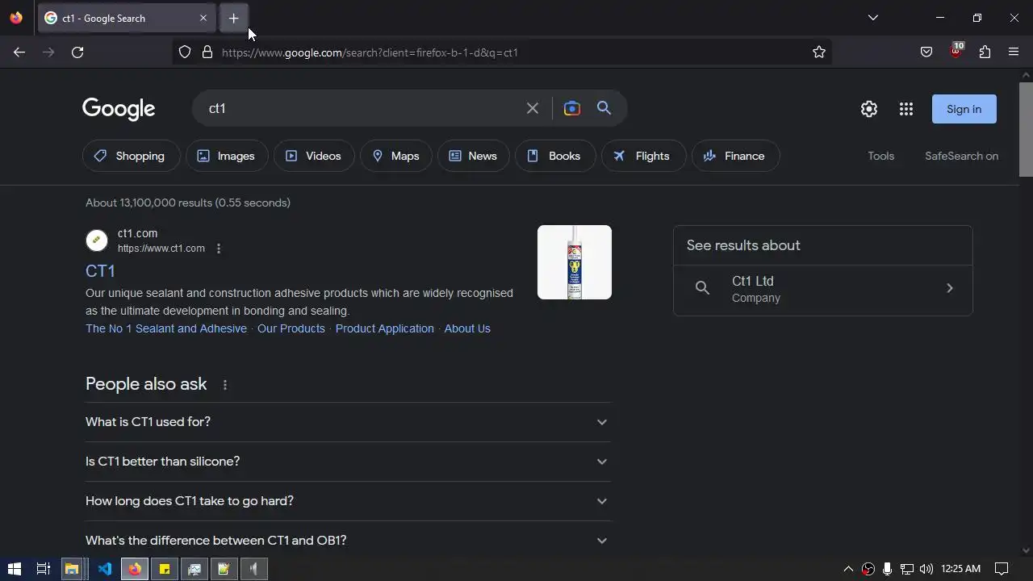Image resolution: width=1033 pixels, height=581 pixels.
Task: Open the Google apps grid
Action: point(906,109)
